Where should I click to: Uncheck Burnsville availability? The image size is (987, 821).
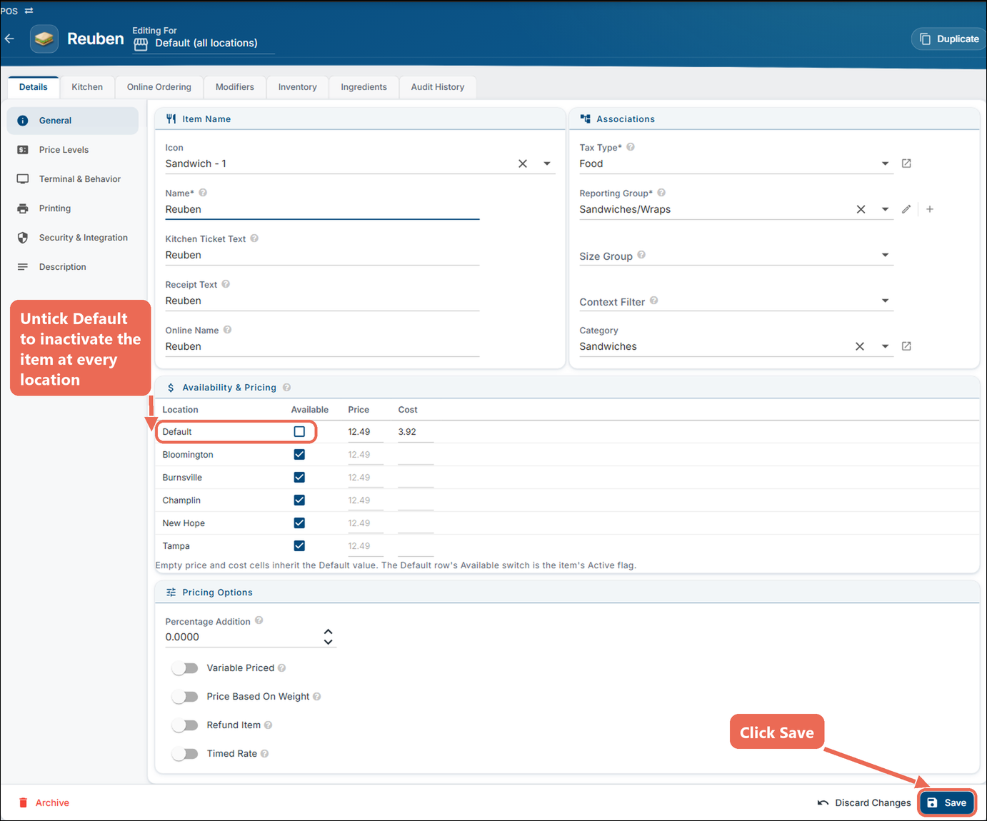pyautogui.click(x=299, y=478)
